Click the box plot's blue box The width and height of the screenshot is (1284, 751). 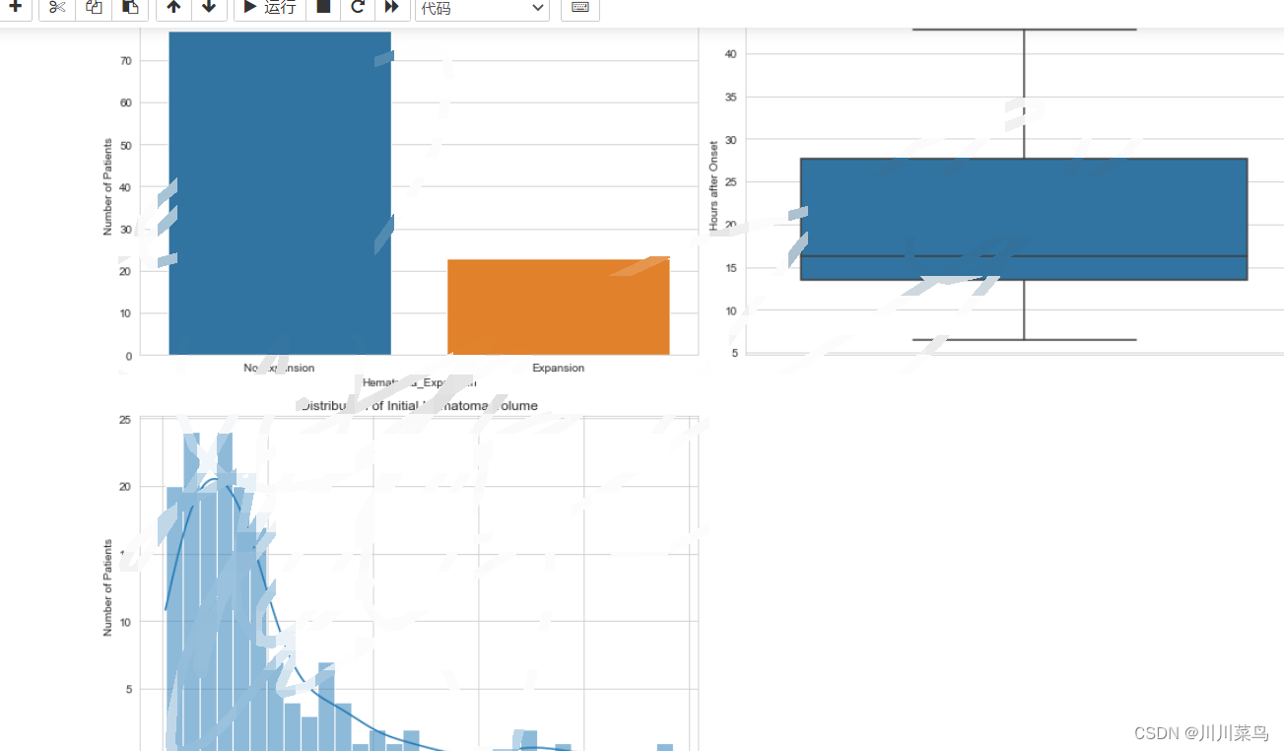coord(1024,219)
